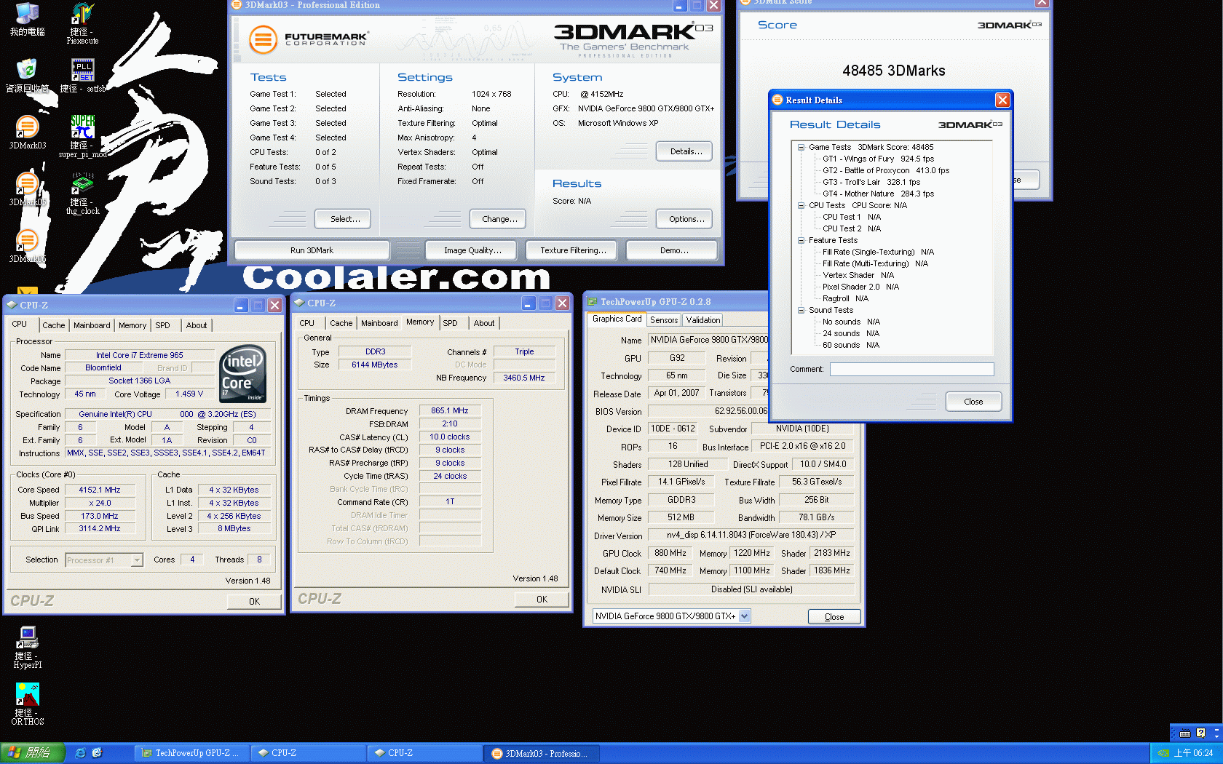This screenshot has height=764, width=1223.
Task: Open the Processor #1 selection dropdown
Action: (x=136, y=560)
